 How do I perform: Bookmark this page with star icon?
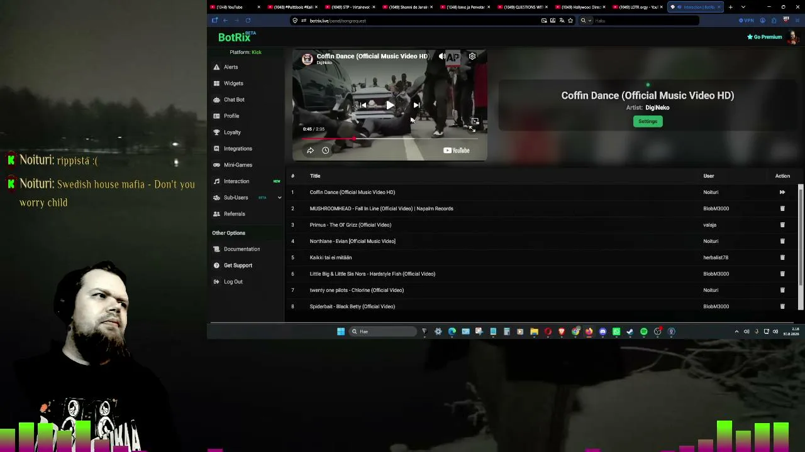pyautogui.click(x=570, y=21)
